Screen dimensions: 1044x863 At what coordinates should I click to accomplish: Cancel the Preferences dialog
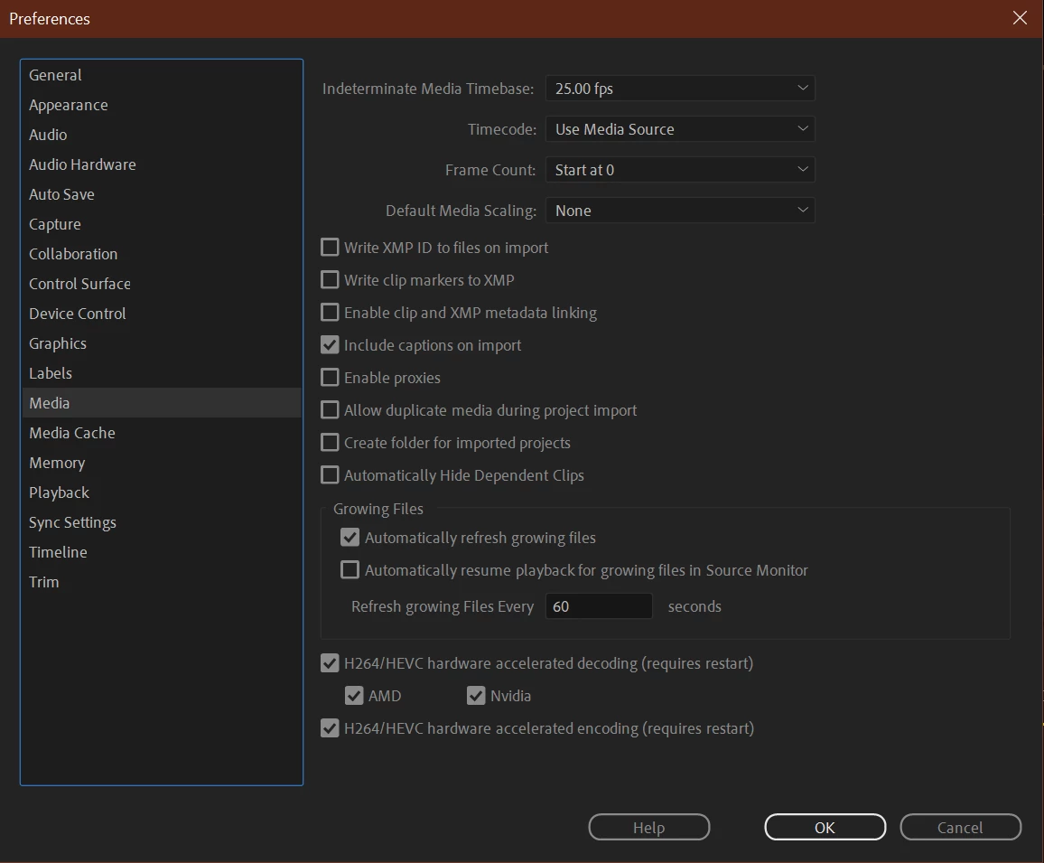[x=960, y=827]
